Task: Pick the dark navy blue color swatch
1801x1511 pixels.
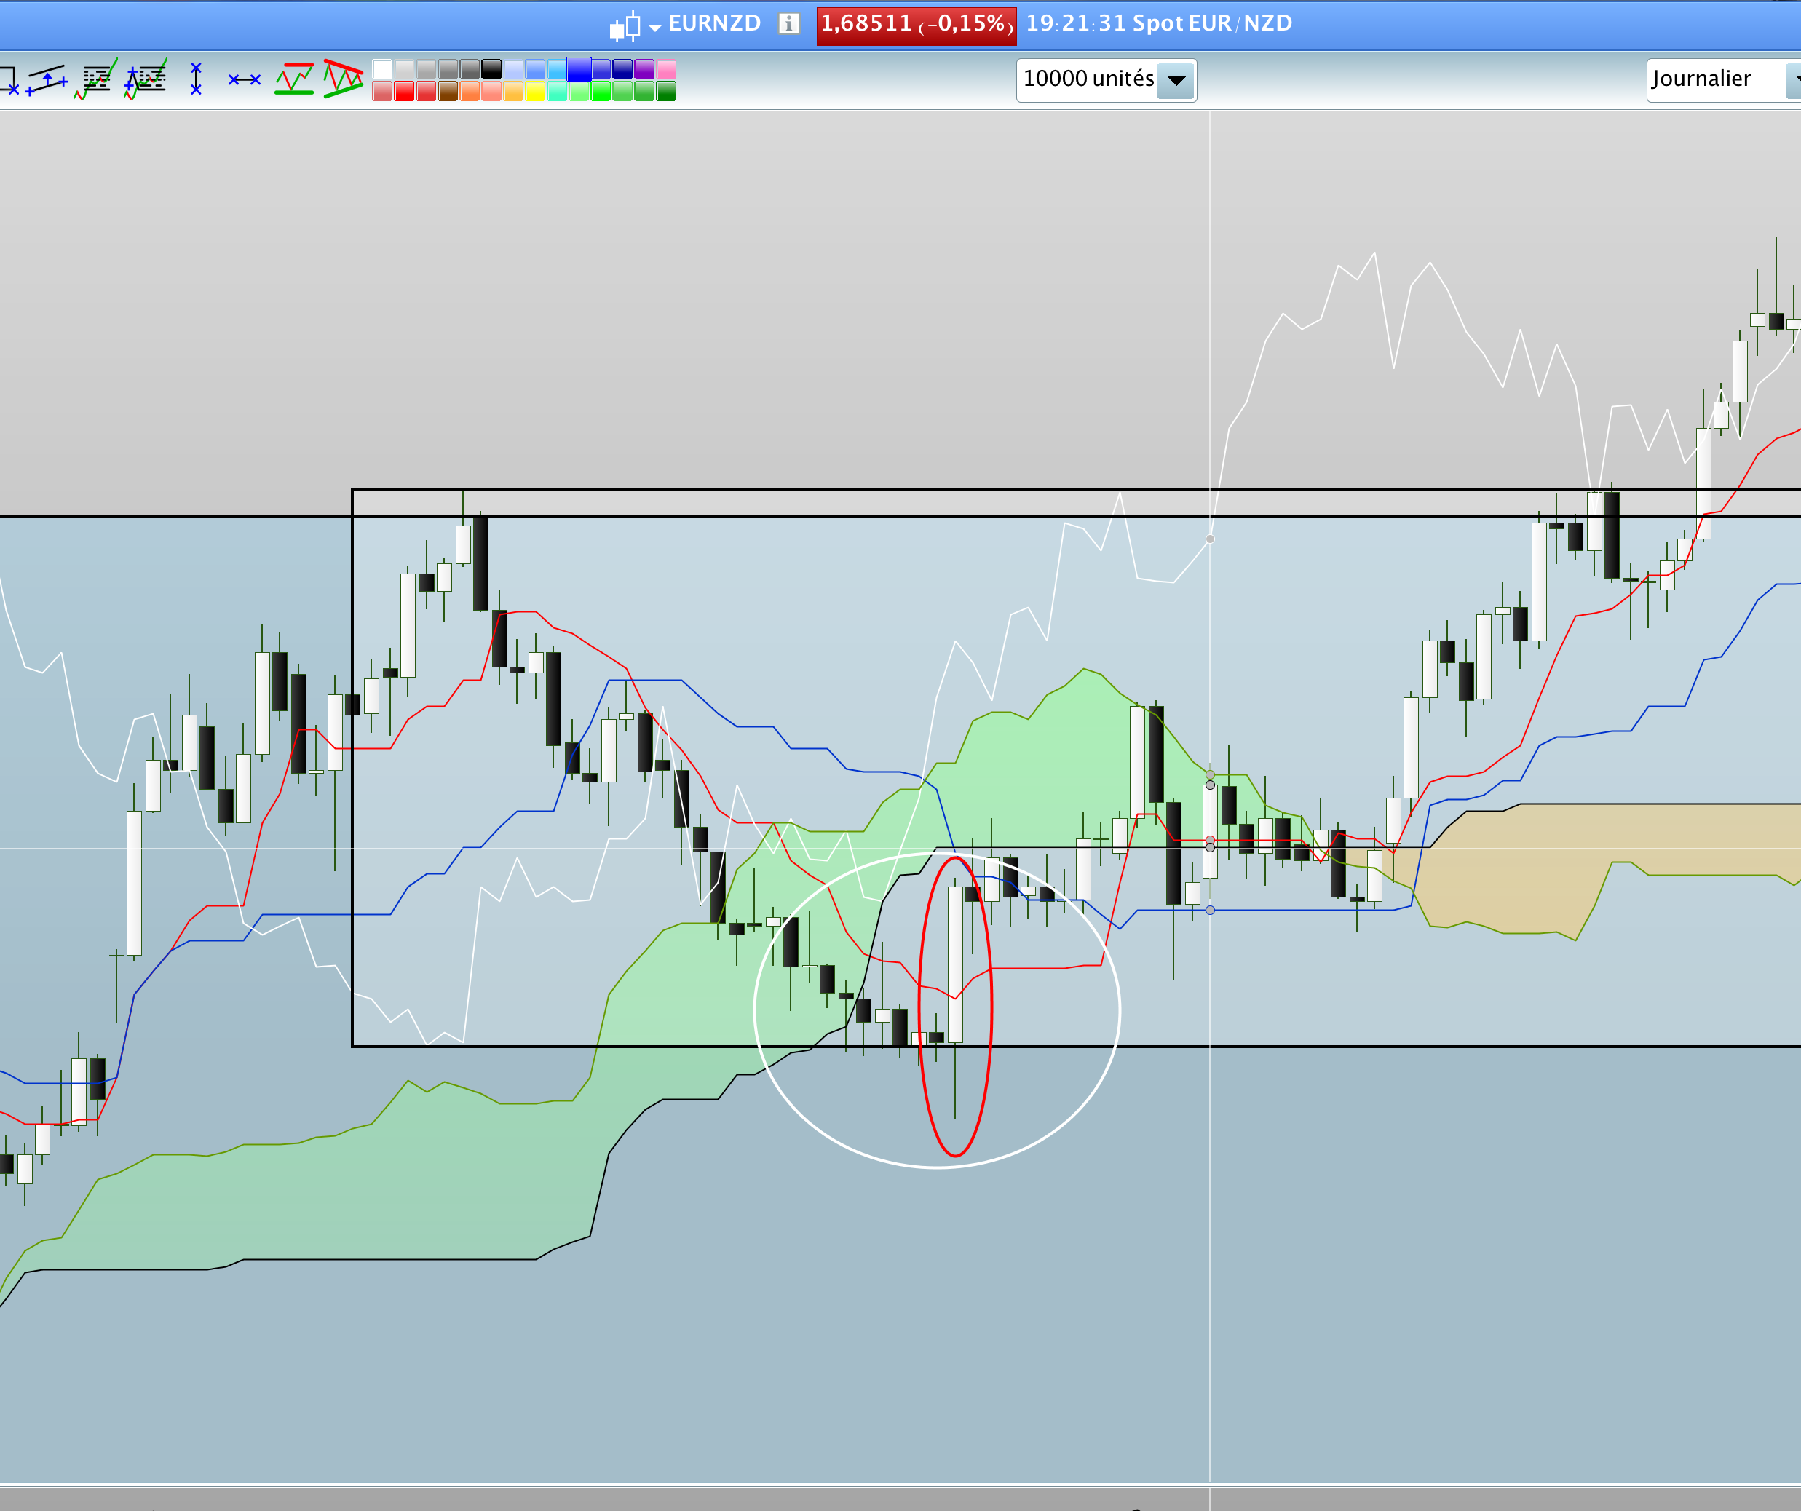Action: tap(622, 69)
